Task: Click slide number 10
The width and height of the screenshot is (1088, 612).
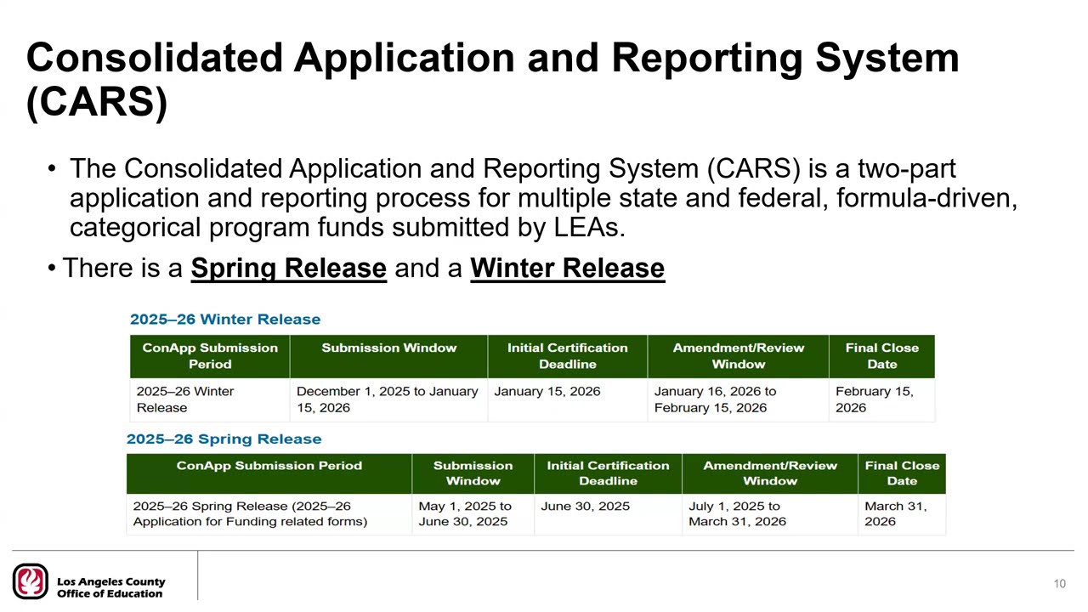Action: tap(1059, 584)
